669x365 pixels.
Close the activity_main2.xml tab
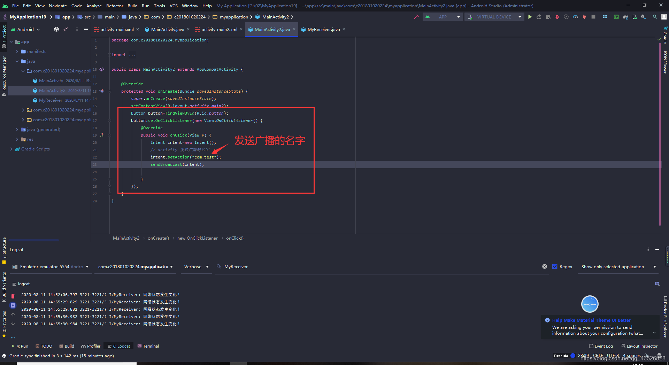pos(241,29)
